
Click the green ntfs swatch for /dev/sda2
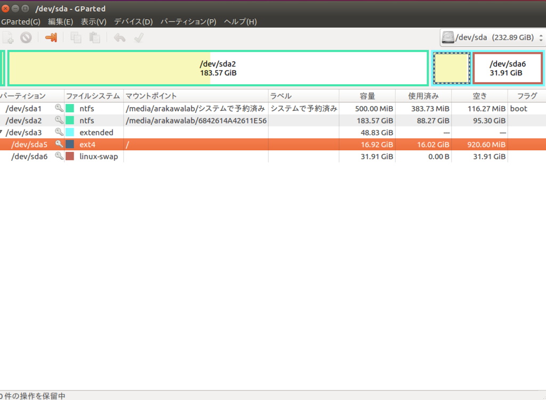[x=70, y=120]
